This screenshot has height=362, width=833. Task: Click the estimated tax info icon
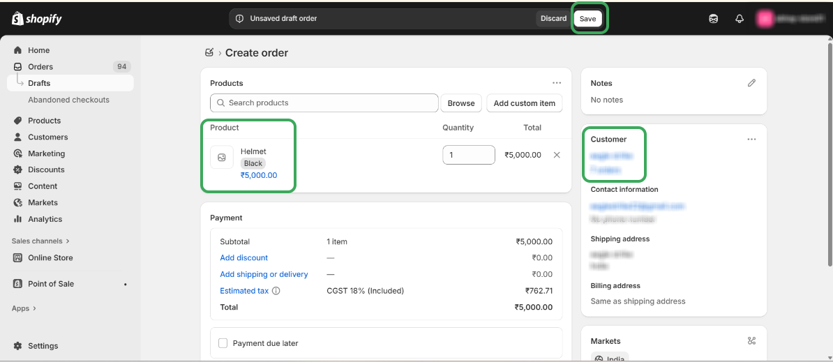pos(276,291)
